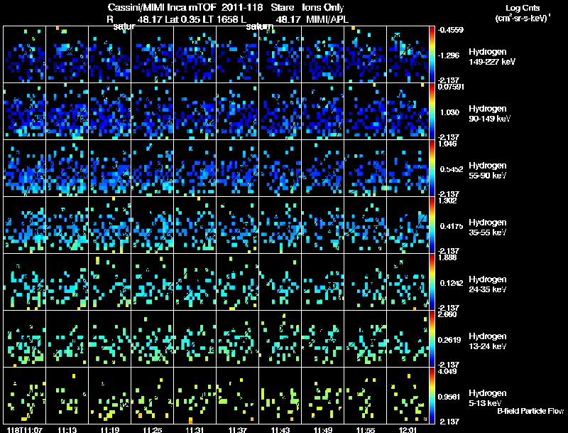This screenshot has width=568, height=433.
Task: Click the Hydrogen 35-55 keV row label
Action: pyautogui.click(x=488, y=228)
